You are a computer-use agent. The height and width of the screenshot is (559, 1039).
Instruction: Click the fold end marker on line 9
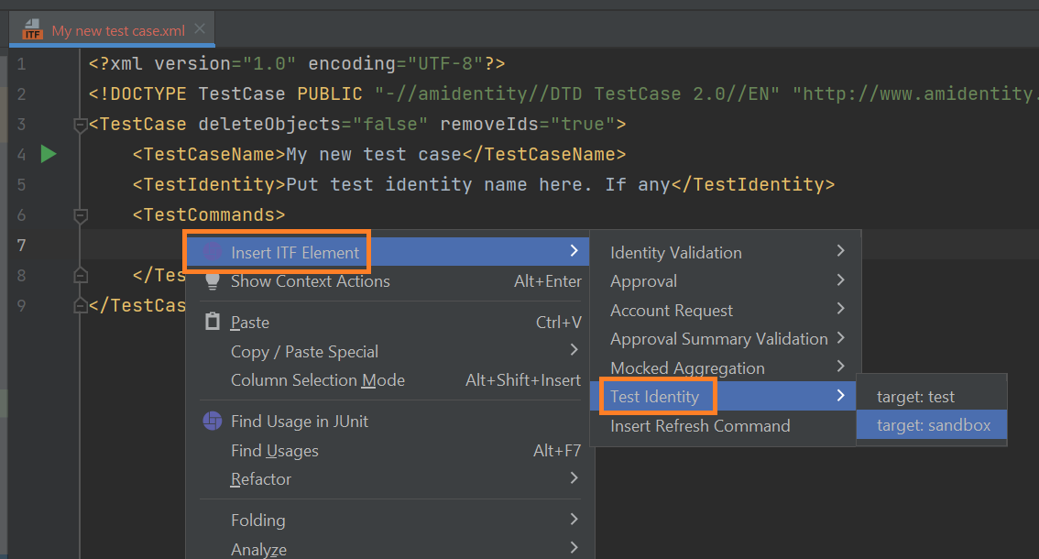coord(81,305)
